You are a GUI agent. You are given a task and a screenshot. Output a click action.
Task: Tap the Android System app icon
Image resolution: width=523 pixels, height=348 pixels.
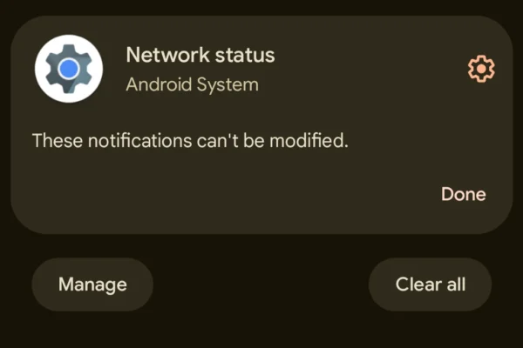69,69
